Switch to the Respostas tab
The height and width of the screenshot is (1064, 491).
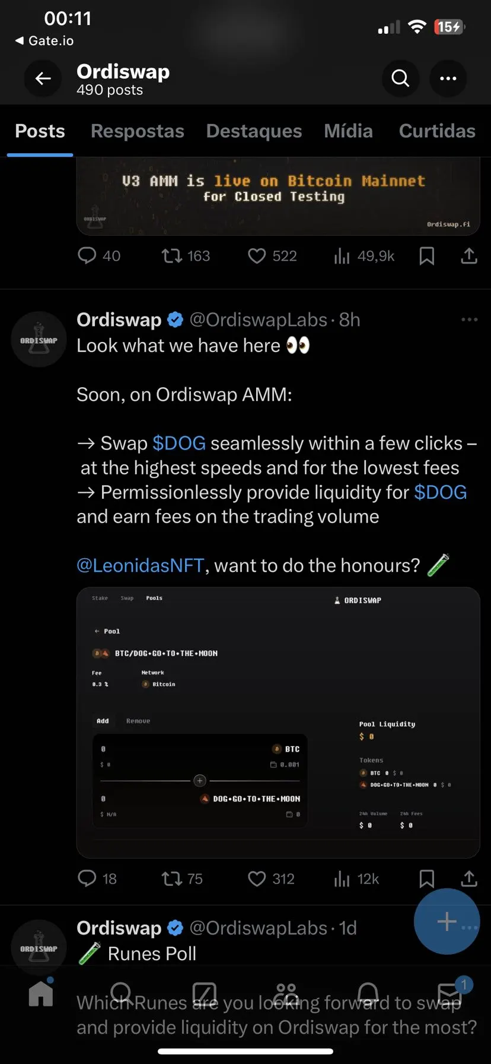coord(138,131)
